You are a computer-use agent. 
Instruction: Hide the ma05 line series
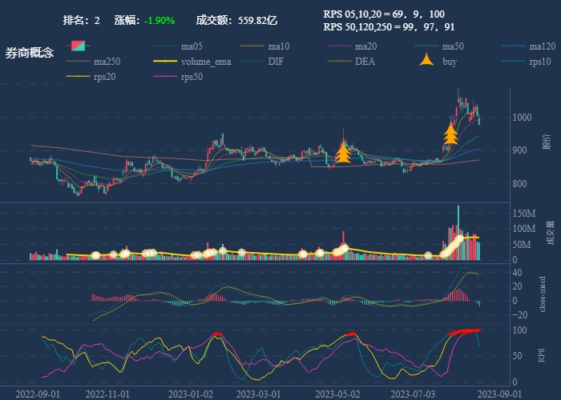pyautogui.click(x=167, y=46)
